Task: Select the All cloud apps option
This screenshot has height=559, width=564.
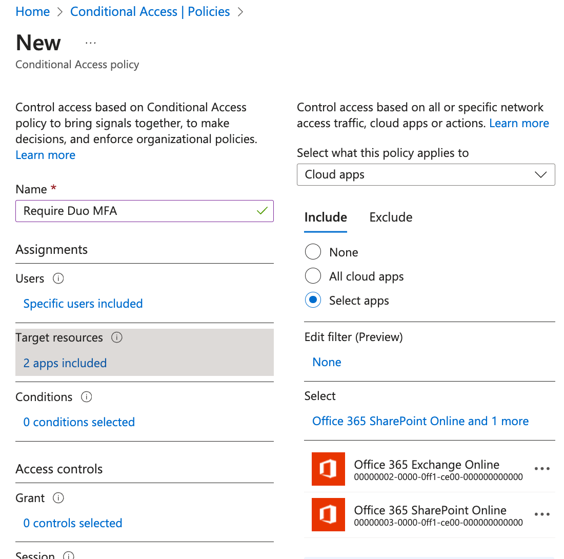Action: tap(313, 275)
